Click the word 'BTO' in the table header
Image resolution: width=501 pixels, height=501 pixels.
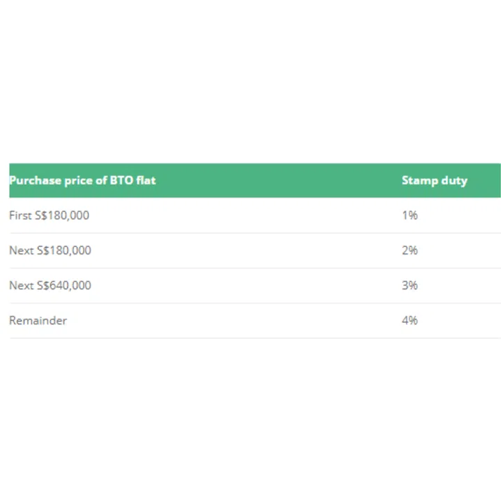click(x=121, y=180)
